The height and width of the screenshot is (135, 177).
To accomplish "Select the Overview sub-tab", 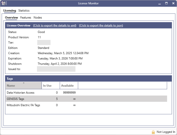I will [x=11, y=18].
